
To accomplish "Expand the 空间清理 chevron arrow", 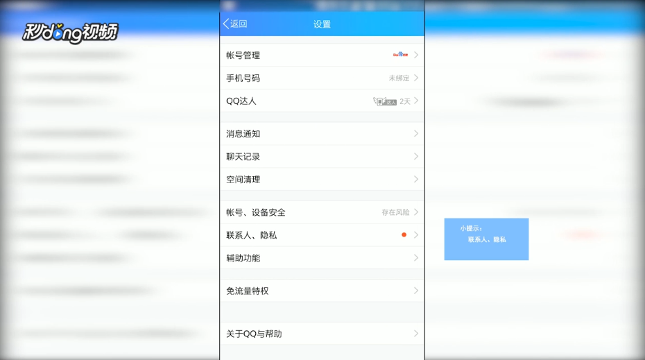I will click(x=416, y=180).
